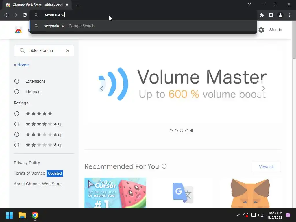Clear the ublock origin search text

click(68, 51)
